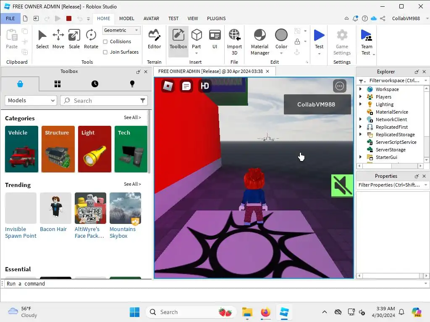Click See All next to Trending
The height and width of the screenshot is (322, 430).
coord(132,184)
